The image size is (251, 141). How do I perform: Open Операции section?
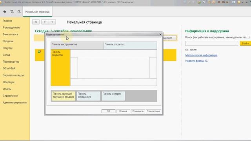click(x=9, y=82)
